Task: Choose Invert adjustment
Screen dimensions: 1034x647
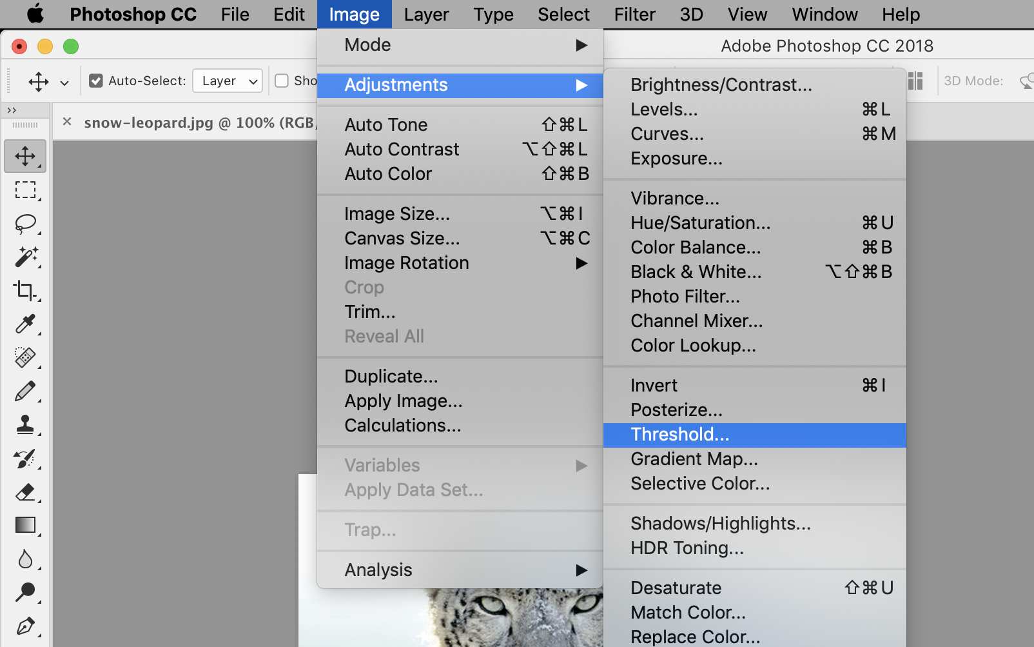Action: click(755, 386)
